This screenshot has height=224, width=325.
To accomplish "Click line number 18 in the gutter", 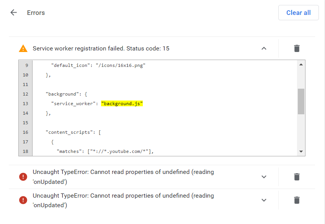I will tap(26, 151).
